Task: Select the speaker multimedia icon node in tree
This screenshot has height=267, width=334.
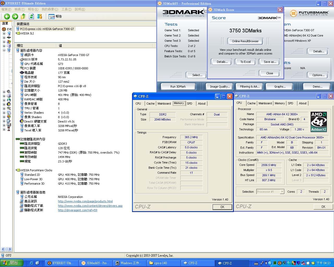Action: pyautogui.click(x=9, y=92)
